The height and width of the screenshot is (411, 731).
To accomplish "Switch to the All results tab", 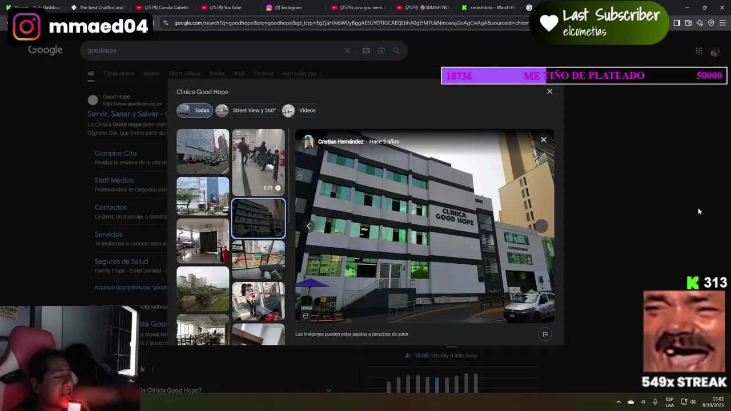I will coord(90,74).
